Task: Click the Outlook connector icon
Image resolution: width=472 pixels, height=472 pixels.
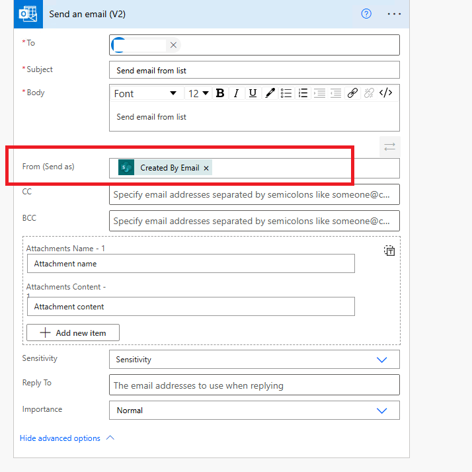Action: (28, 14)
